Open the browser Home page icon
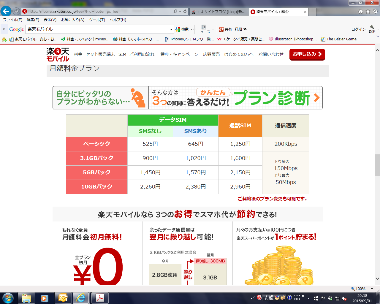Screen dimensions: 380x304 [x=361, y=11]
